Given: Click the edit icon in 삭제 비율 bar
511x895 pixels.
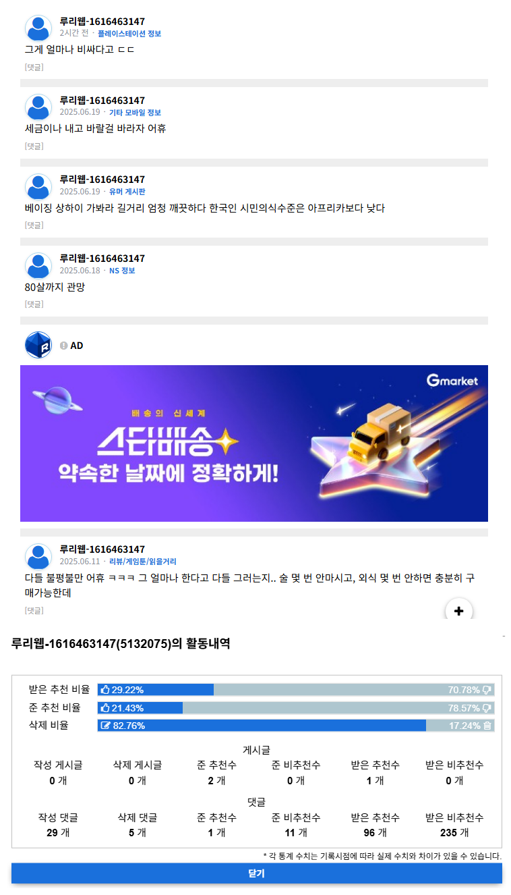Looking at the screenshot, I should click(x=105, y=726).
